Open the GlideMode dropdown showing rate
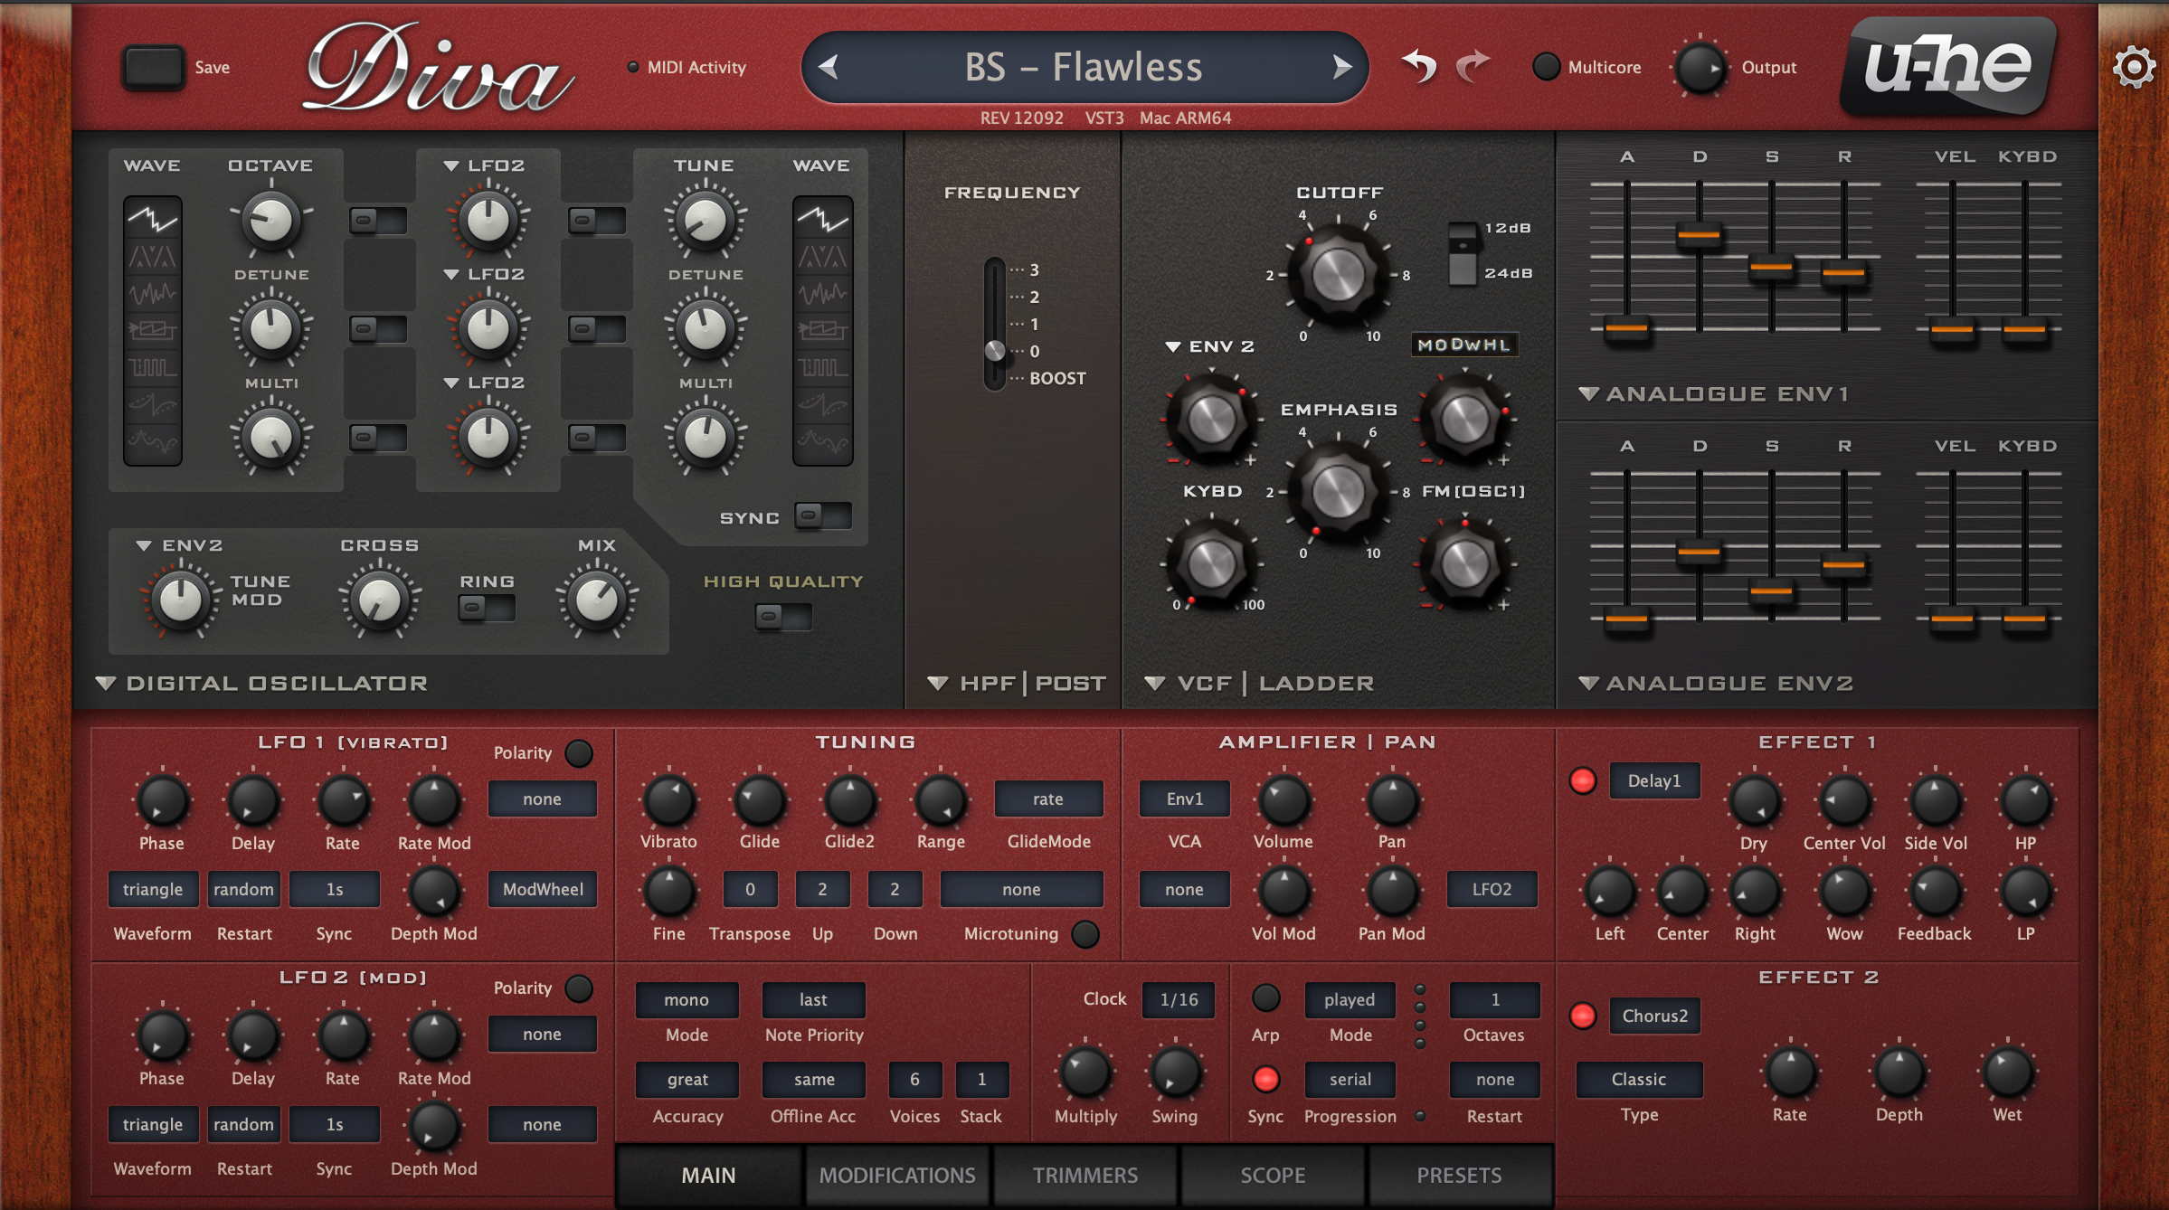 click(x=1048, y=799)
